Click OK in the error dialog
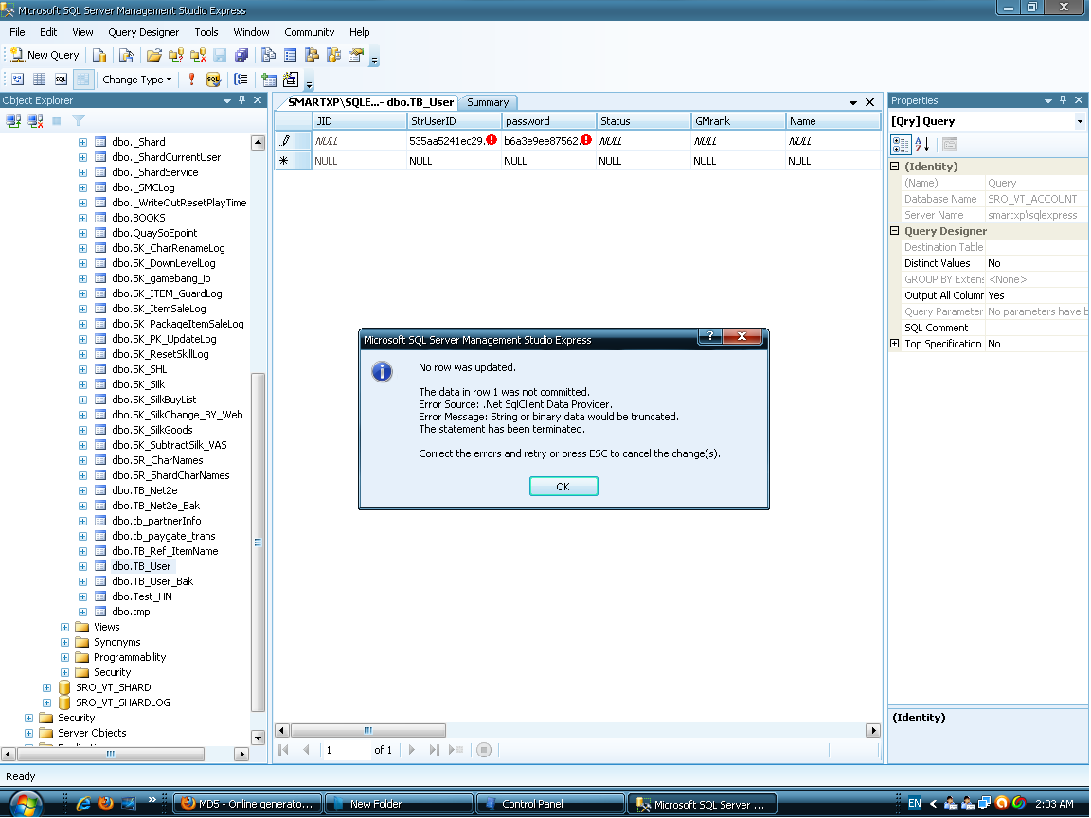Viewport: 1091px width, 818px height. pyautogui.click(x=563, y=487)
